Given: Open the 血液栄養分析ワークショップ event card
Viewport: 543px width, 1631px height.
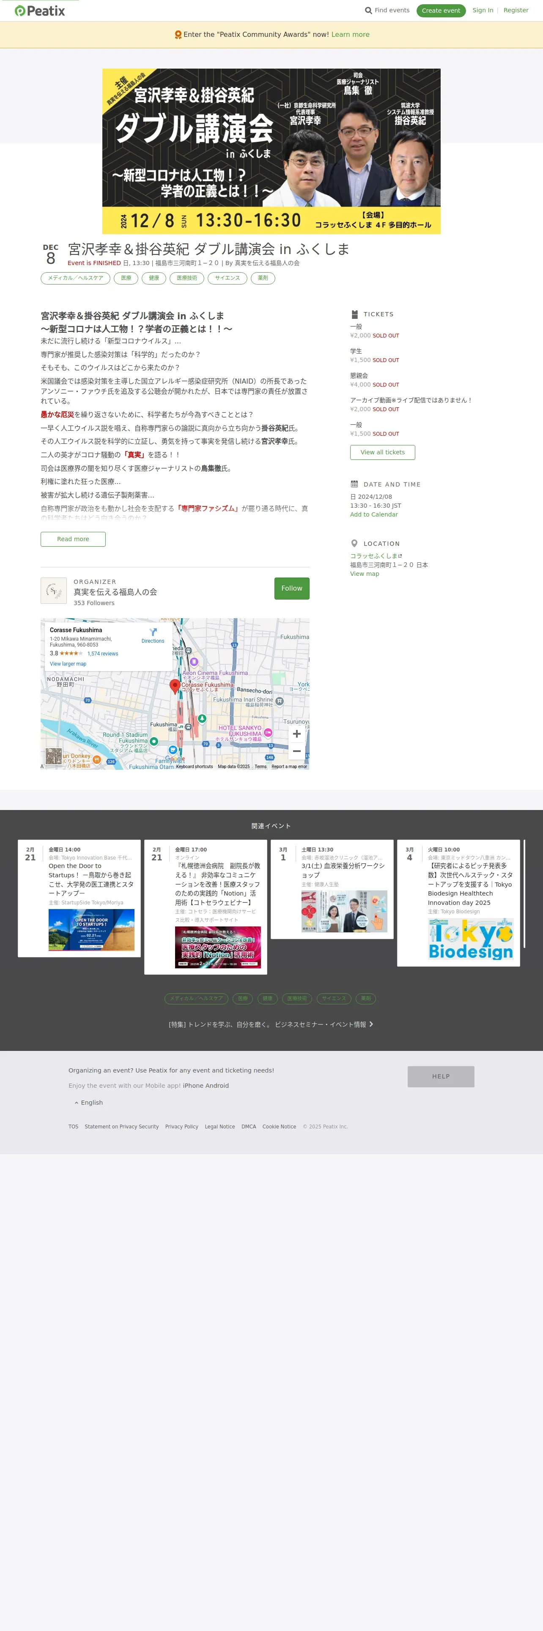Looking at the screenshot, I should [332, 890].
